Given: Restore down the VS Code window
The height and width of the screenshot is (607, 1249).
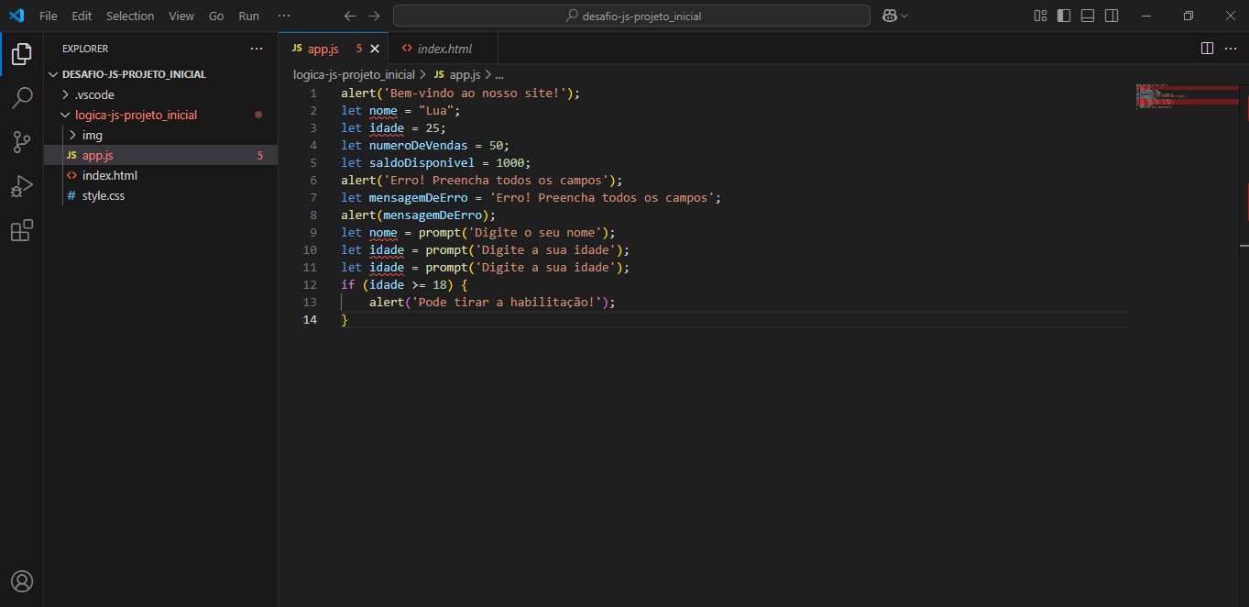Looking at the screenshot, I should tap(1188, 16).
